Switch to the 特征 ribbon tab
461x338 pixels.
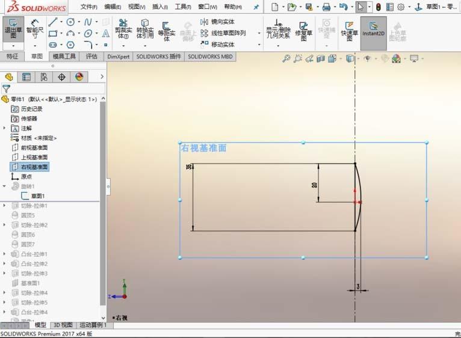tap(13, 57)
